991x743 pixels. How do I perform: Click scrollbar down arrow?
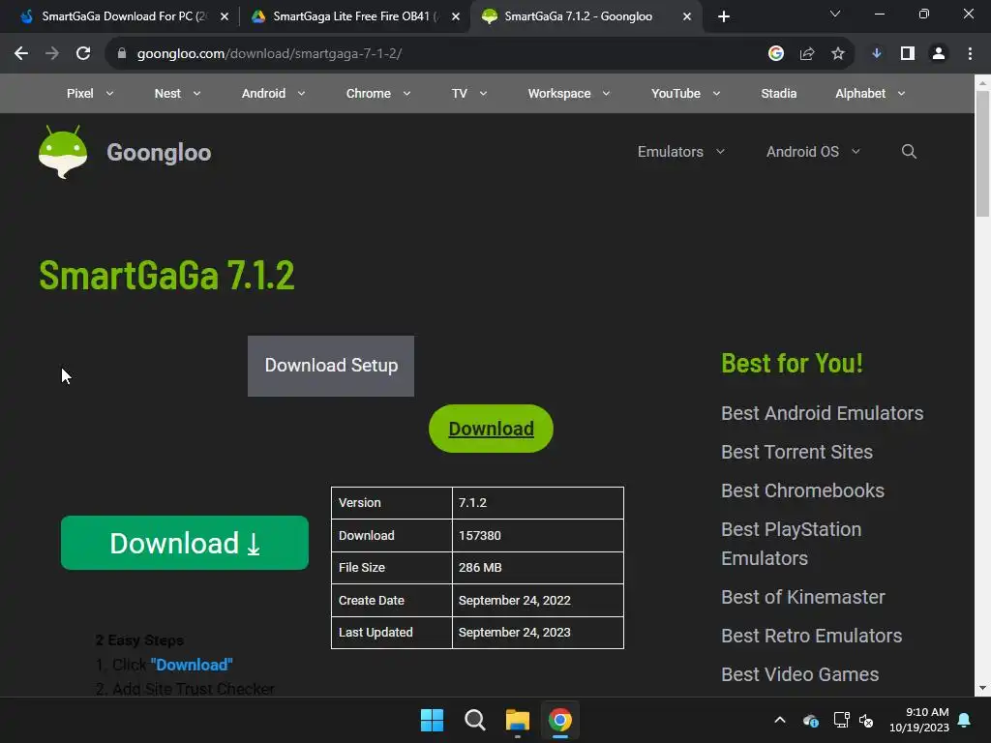982,688
